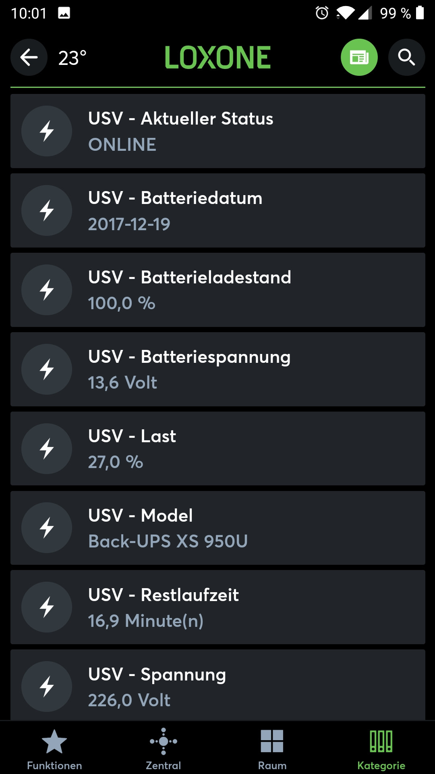The height and width of the screenshot is (774, 435).
Task: Switch to the Zentral tab
Action: (163, 749)
